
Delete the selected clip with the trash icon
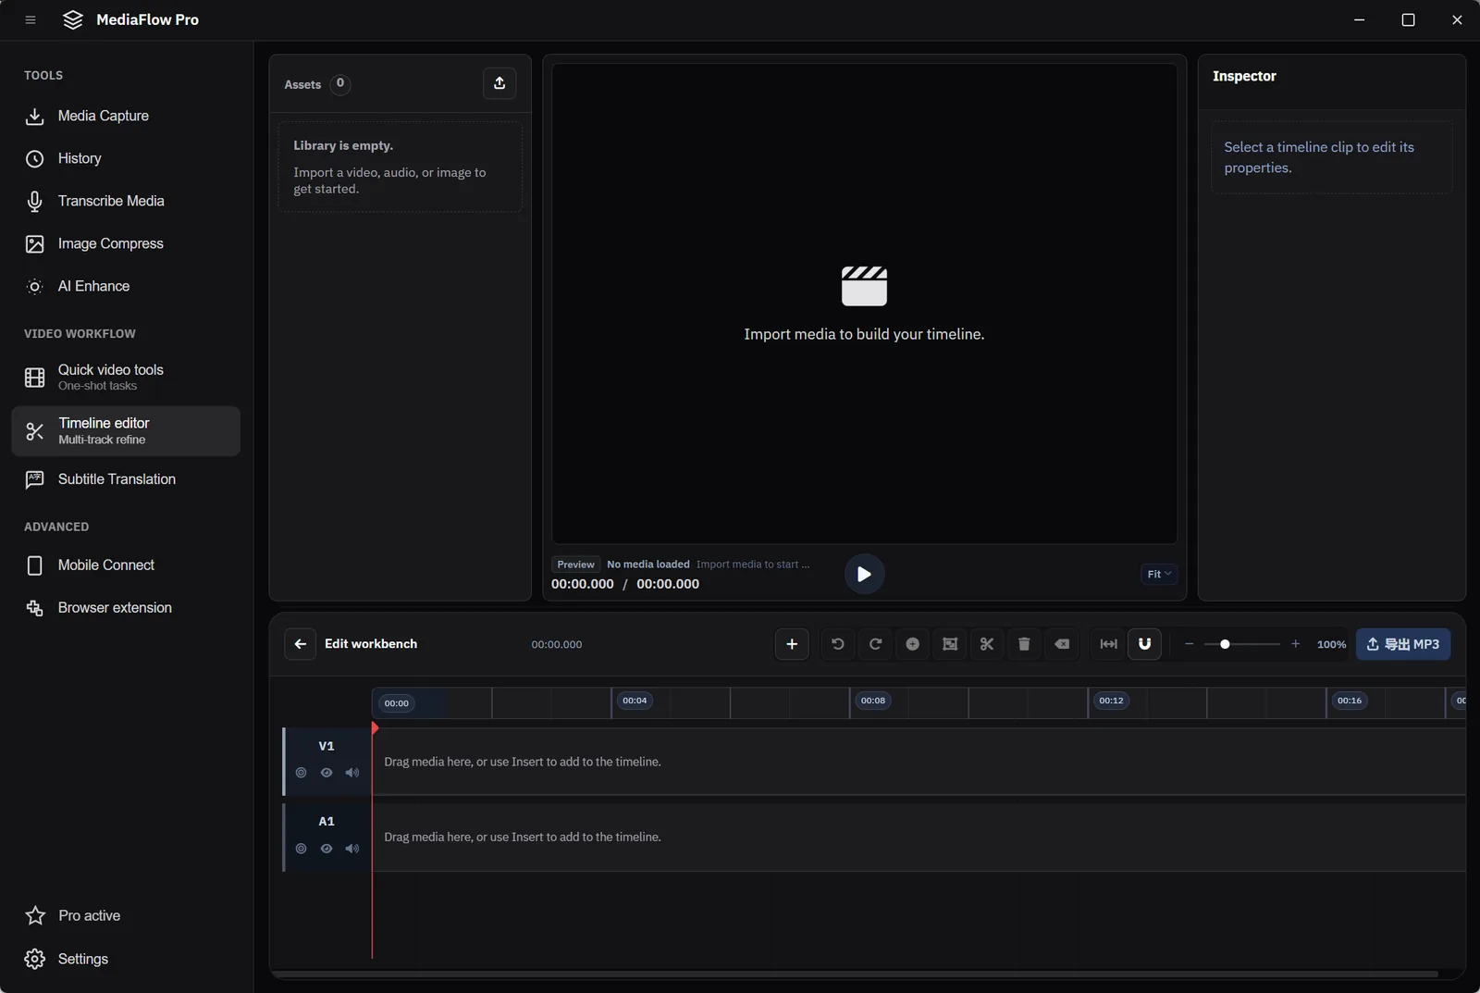coord(1024,644)
